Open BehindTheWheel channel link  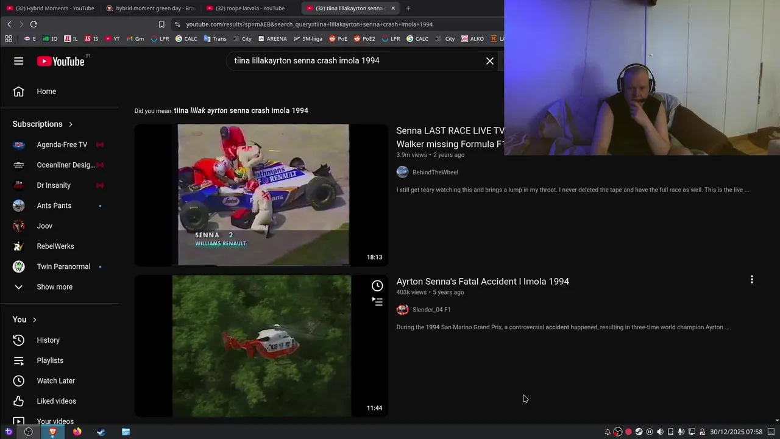click(x=435, y=172)
